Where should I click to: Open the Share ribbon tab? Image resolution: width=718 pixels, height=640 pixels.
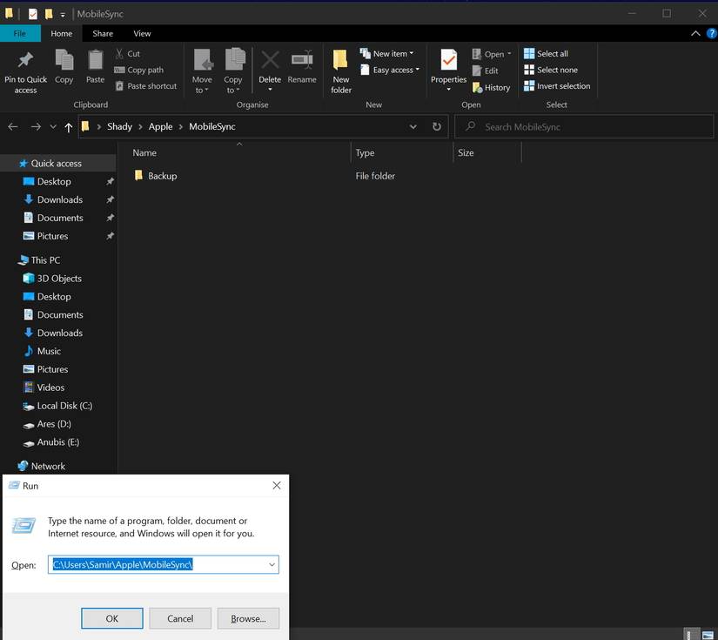pyautogui.click(x=103, y=33)
